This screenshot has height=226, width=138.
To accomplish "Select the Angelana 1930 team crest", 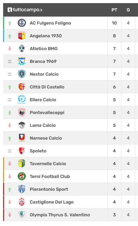I will pyautogui.click(x=22, y=36).
